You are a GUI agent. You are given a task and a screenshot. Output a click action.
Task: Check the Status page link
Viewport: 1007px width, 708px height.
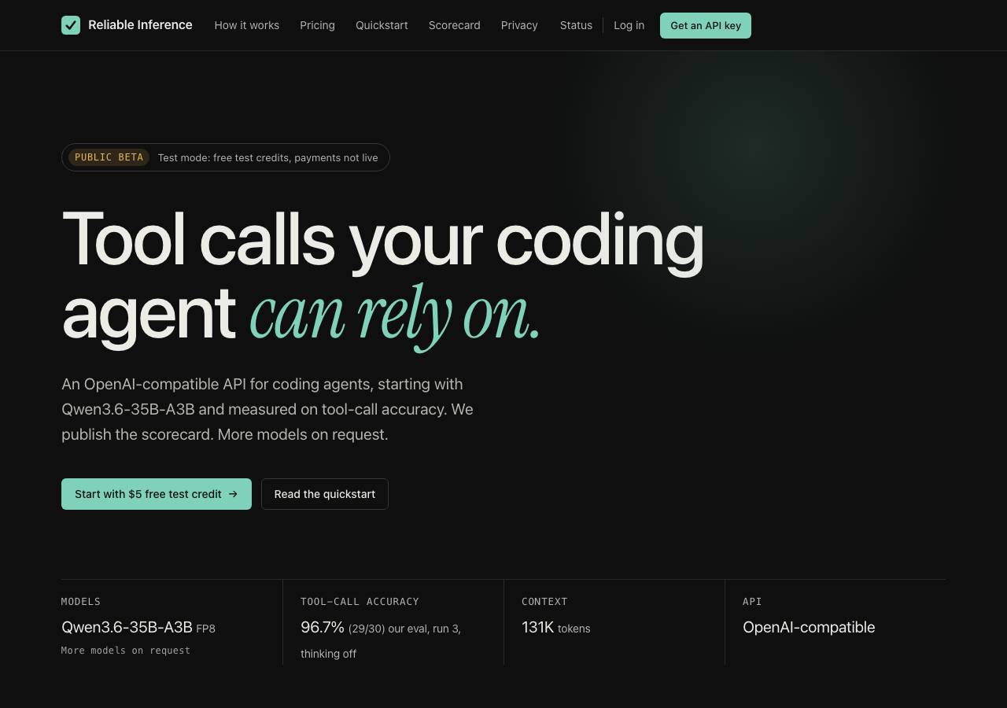pyautogui.click(x=576, y=25)
